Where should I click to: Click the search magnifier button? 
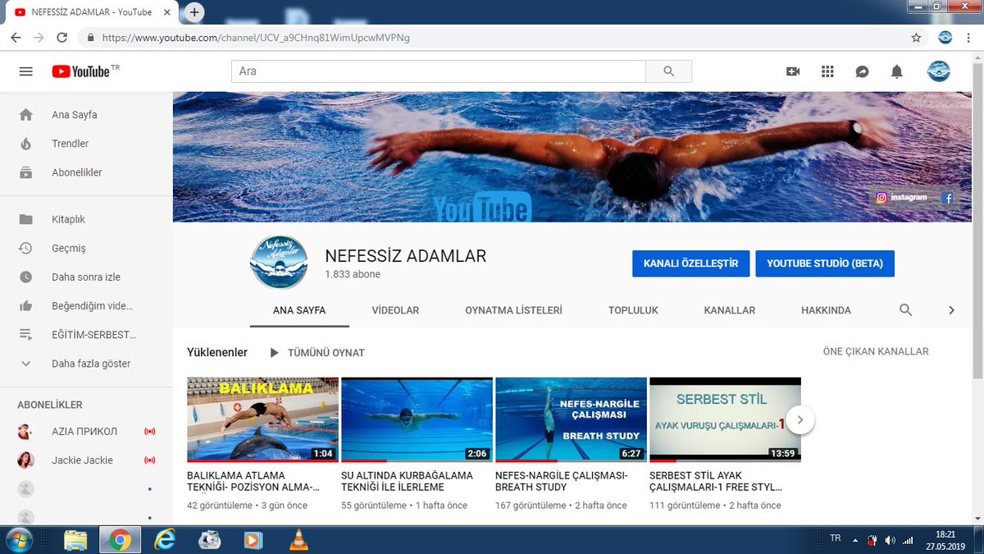coord(668,71)
